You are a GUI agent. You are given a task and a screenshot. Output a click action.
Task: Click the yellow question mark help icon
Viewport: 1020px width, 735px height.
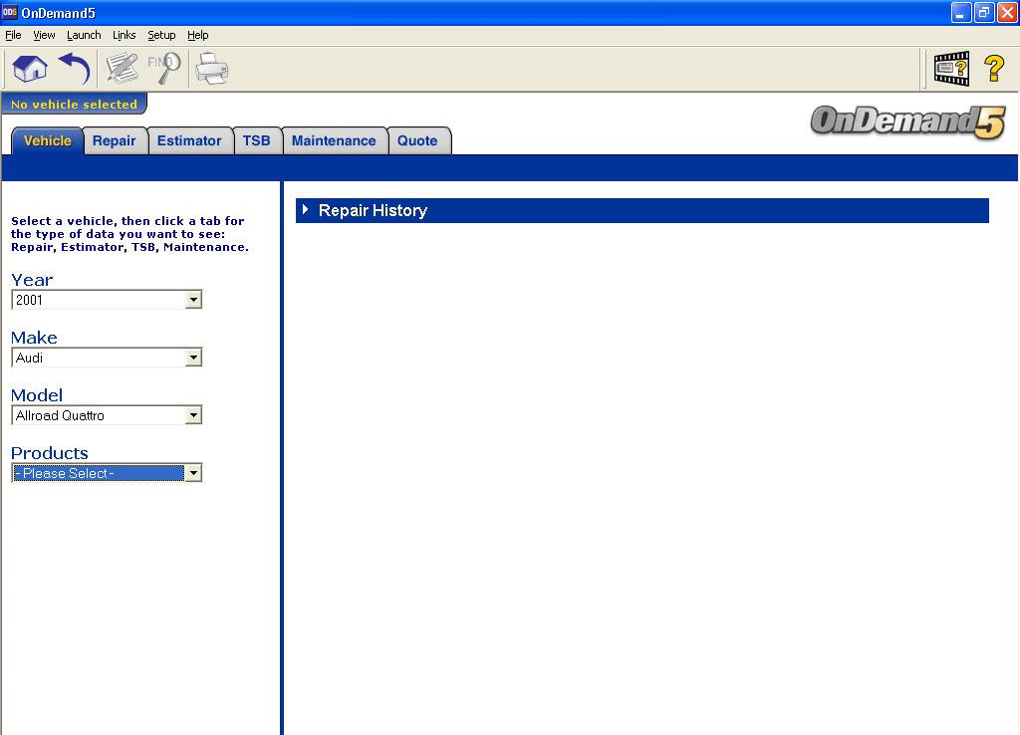point(994,69)
